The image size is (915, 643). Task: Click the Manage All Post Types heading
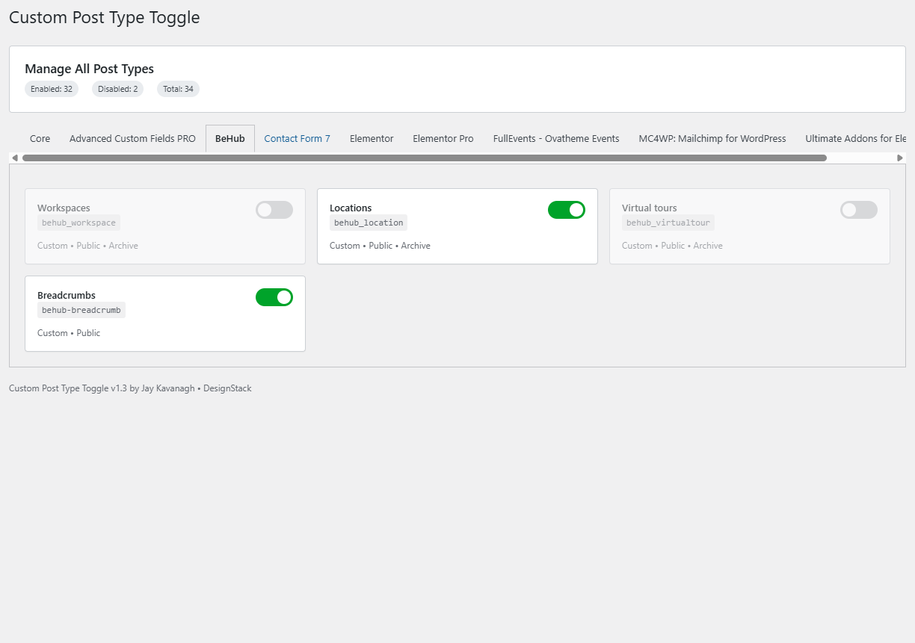point(90,69)
